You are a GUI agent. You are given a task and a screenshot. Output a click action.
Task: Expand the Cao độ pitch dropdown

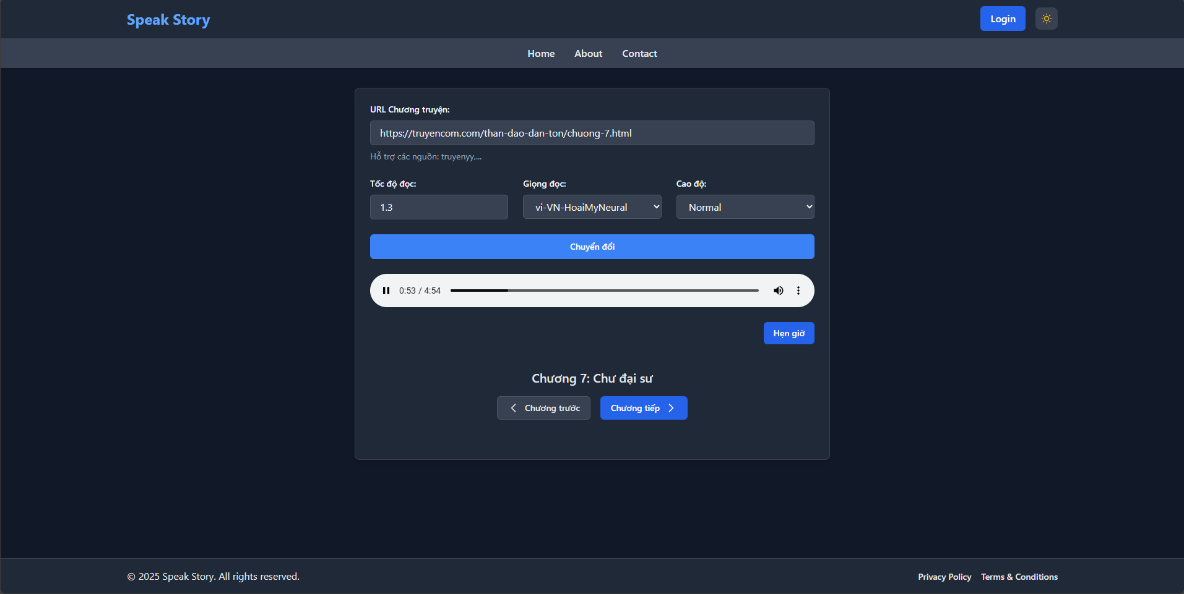click(745, 207)
